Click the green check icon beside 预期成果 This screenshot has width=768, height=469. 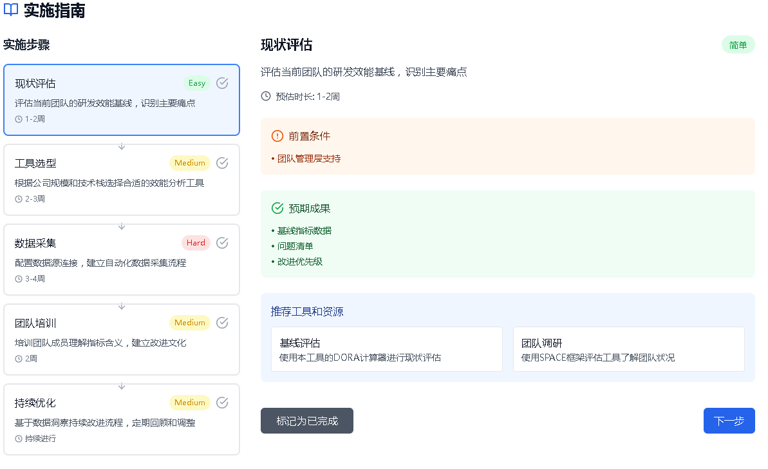[277, 208]
